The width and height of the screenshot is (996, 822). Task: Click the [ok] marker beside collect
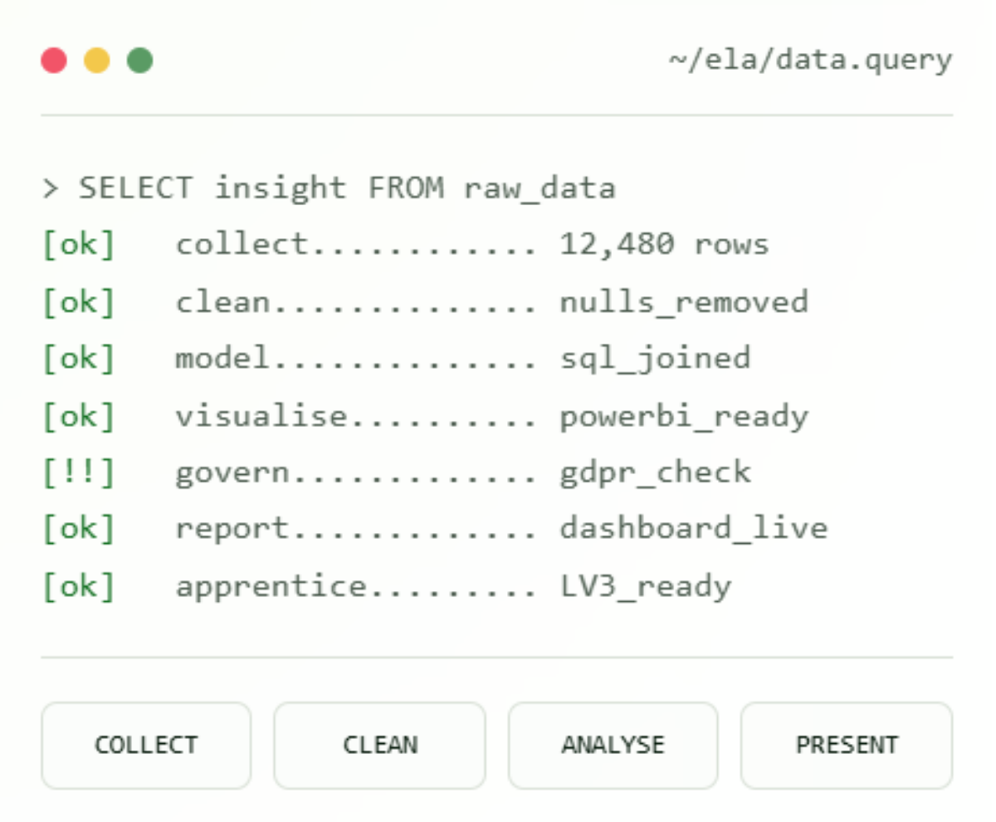pos(79,245)
